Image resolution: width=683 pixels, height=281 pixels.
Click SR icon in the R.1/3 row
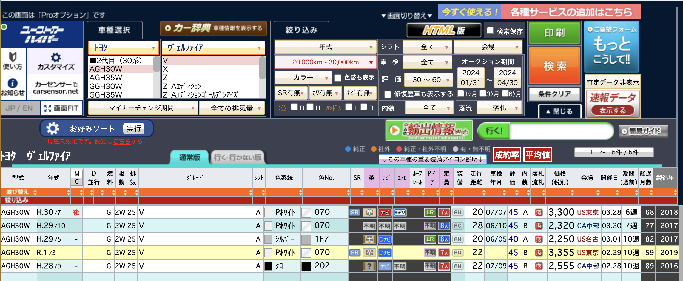point(354,253)
